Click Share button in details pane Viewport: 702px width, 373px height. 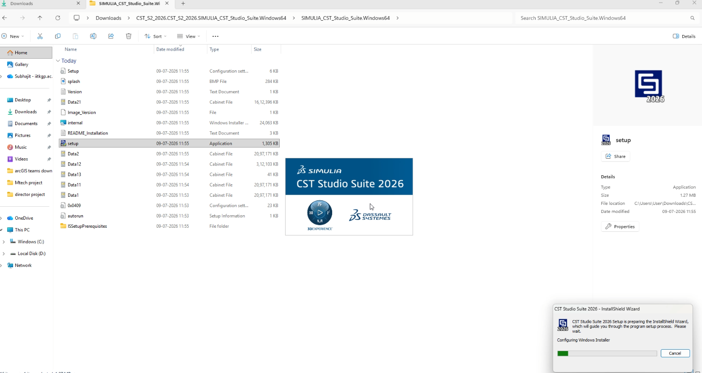(x=615, y=156)
